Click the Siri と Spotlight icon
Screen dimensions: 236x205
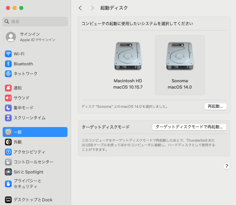coord(8,172)
